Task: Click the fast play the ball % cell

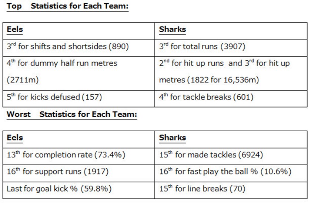Action: click(225, 172)
